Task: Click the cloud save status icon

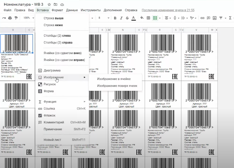Action: click(62, 5)
